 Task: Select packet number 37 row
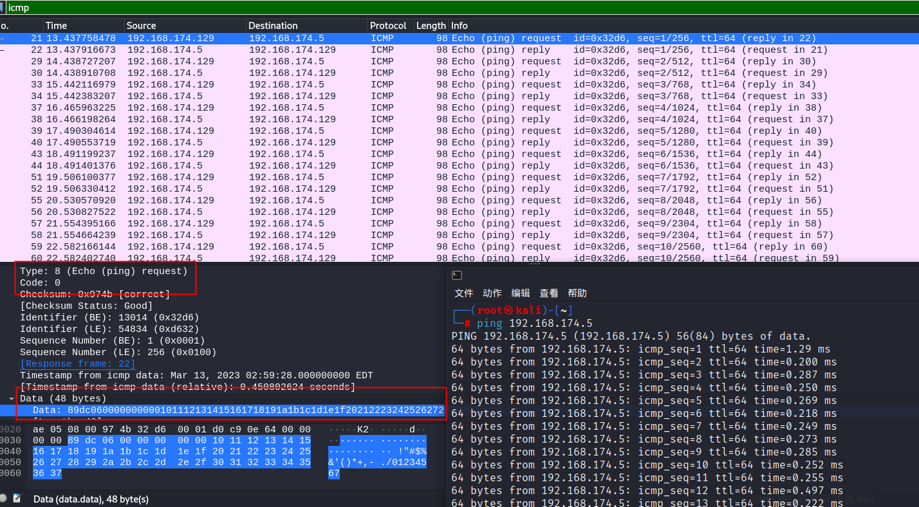coord(460,108)
